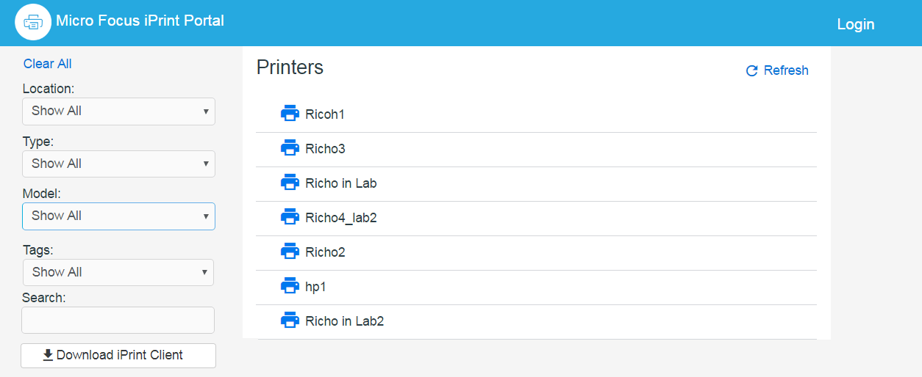Click the printer icon beside Ricoh1
The image size is (922, 377).
290,114
